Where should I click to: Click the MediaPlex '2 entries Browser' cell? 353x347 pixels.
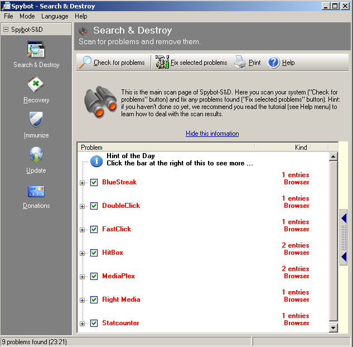296,272
